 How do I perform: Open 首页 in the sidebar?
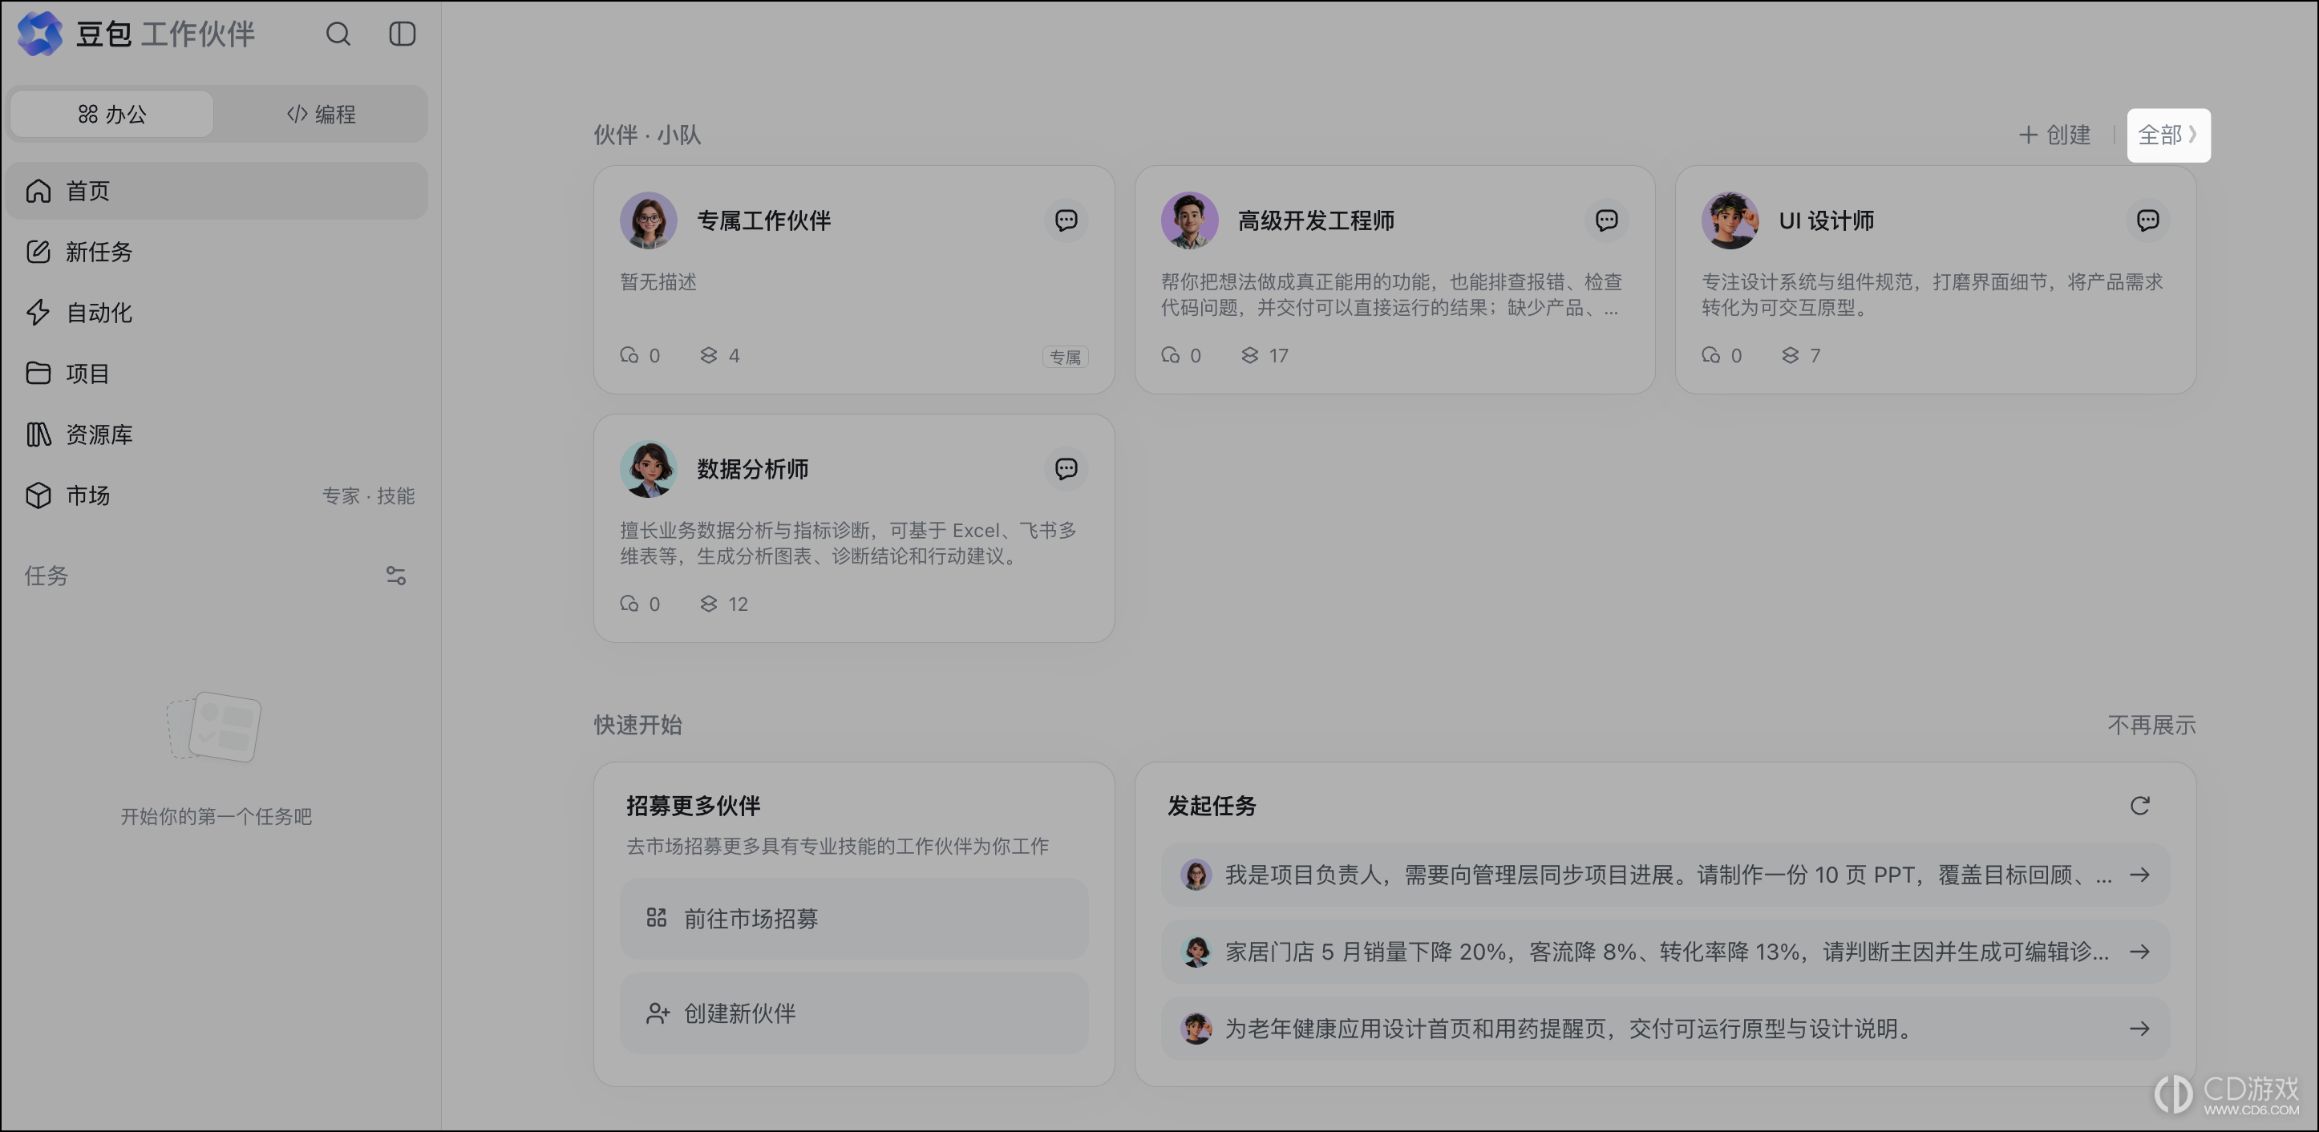tap(216, 191)
